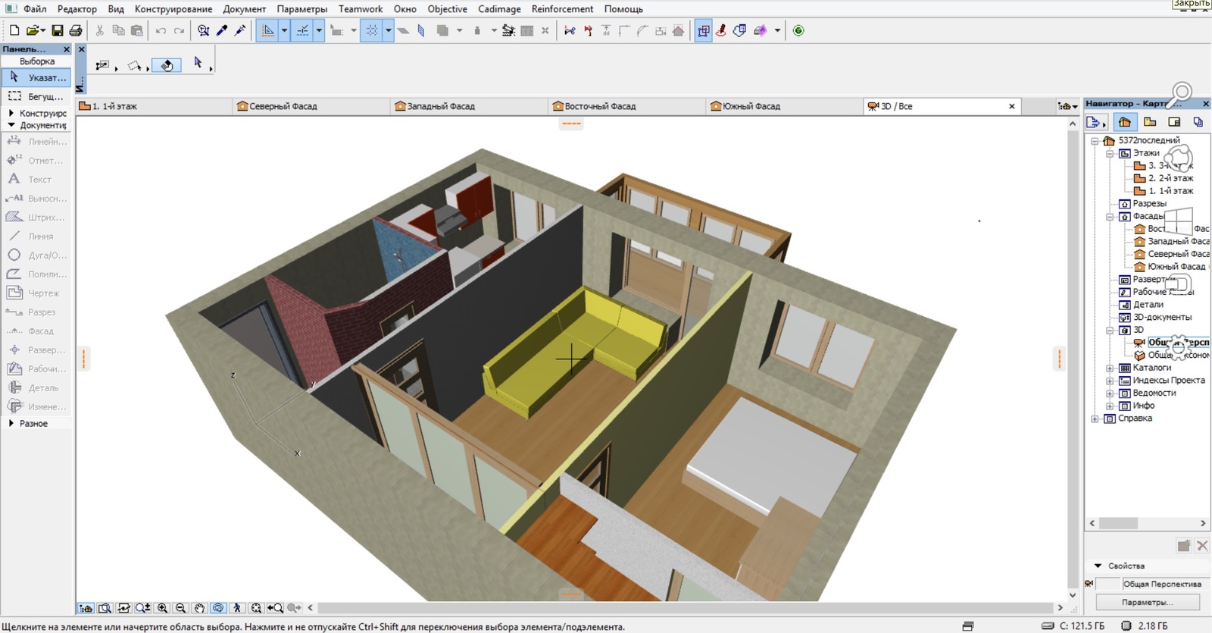Expand the Конструирование toolbox section
Screen dimensions: 1212x633
point(11,113)
